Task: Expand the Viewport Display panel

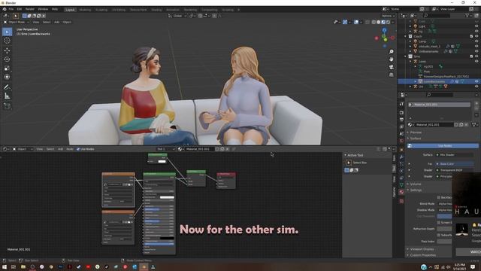Action: pos(421,249)
